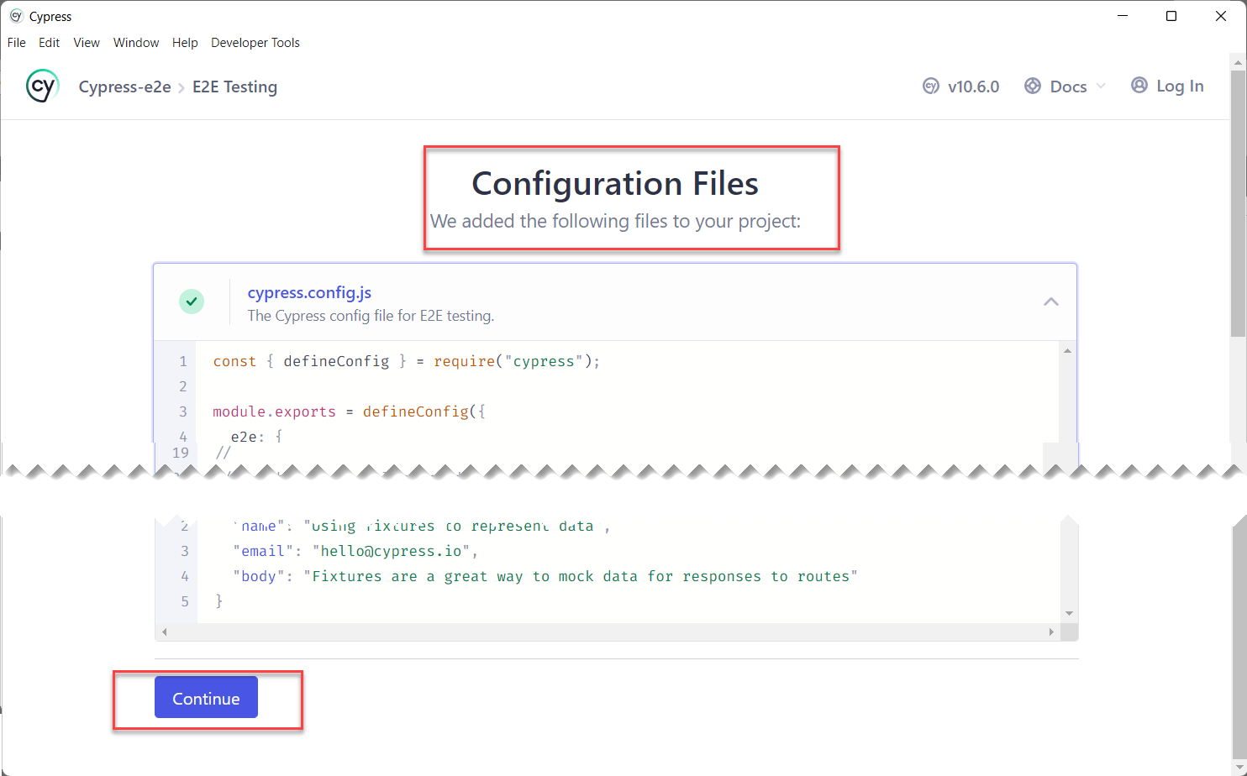Collapse the cypress.config.js file panel
Viewport: 1247px width, 776px height.
[x=1051, y=301]
